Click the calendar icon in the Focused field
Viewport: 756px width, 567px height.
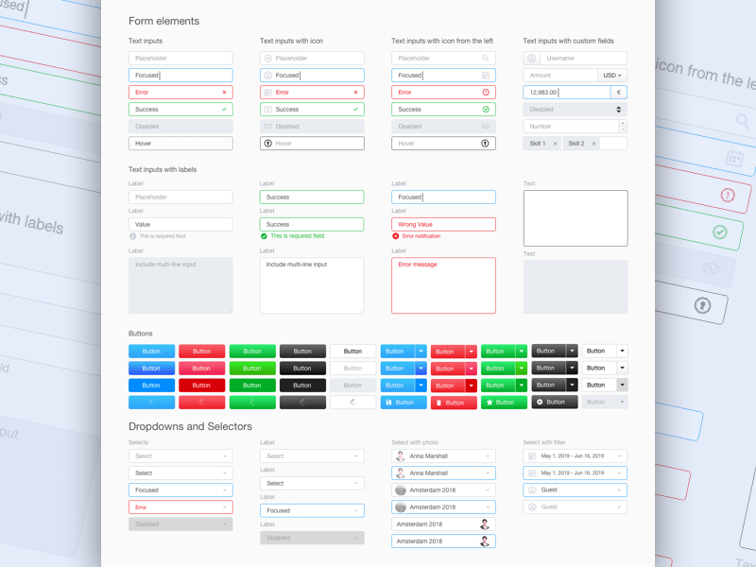(x=486, y=76)
